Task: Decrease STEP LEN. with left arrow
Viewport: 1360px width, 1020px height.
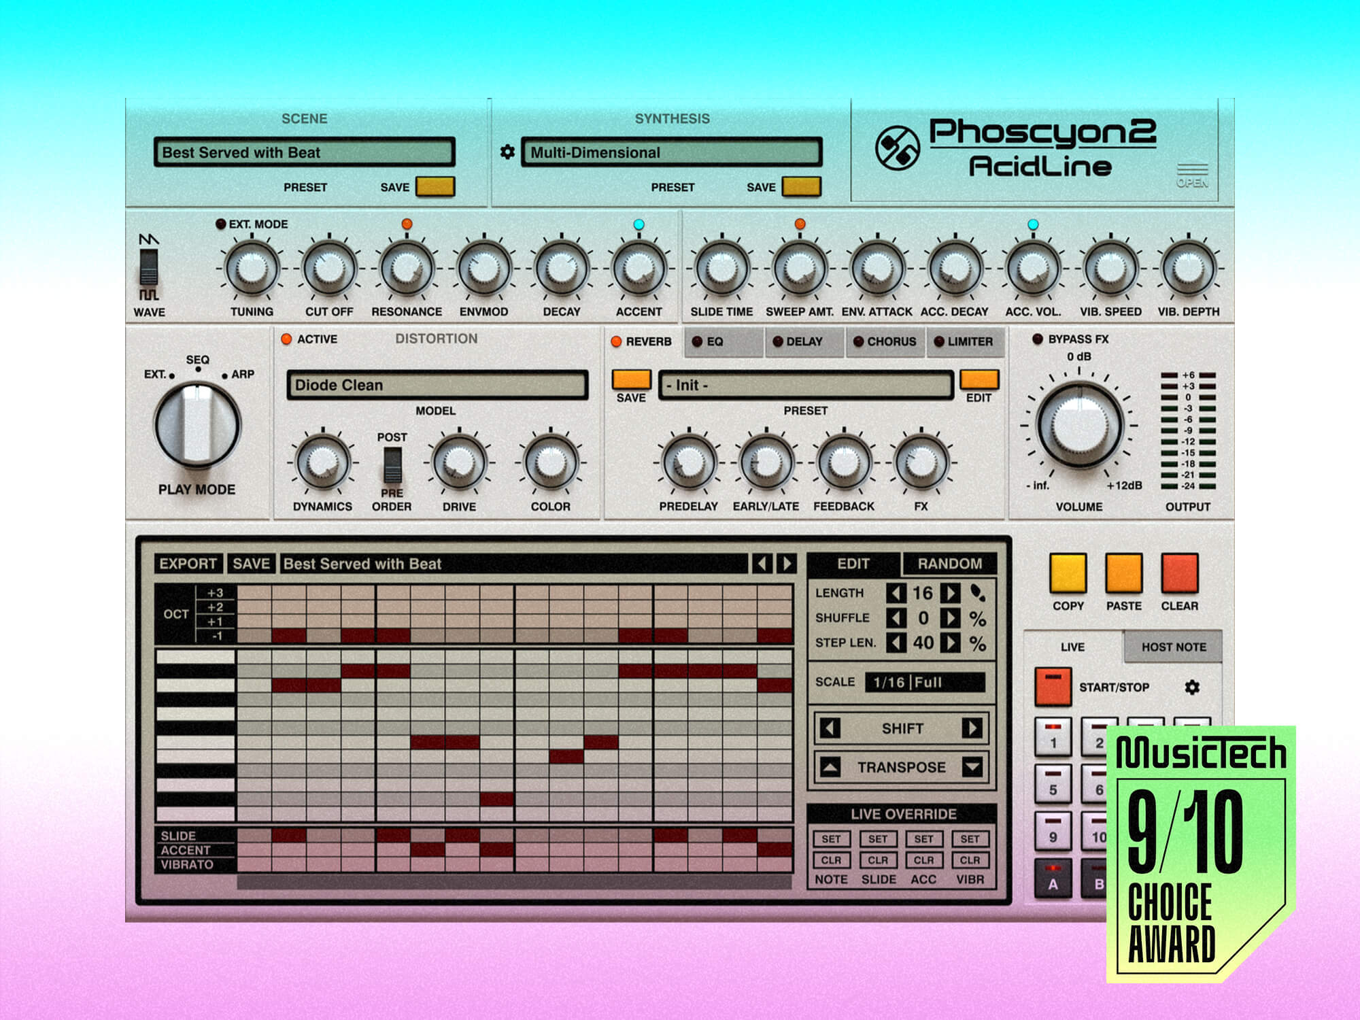Action: (896, 643)
